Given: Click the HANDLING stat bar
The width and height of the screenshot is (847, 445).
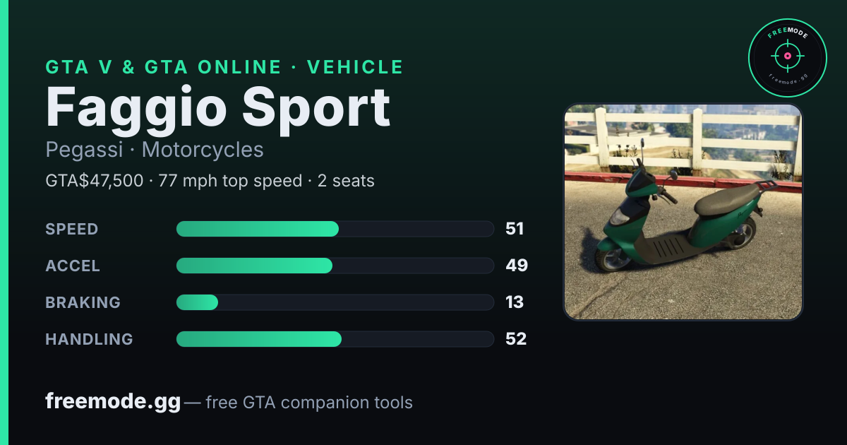Looking at the screenshot, I should [335, 339].
